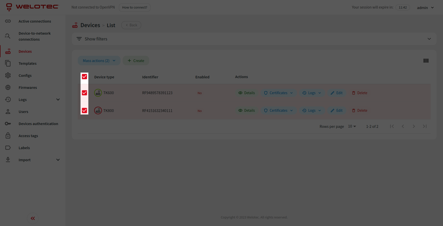Screen dimensions: 443x226
Task: Open Certificates dropdown for TK600
Action: 279,93
